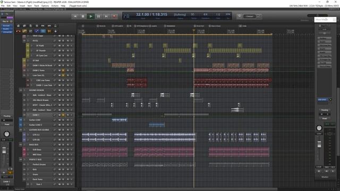Collapse the PERFECT BUS folder arrow
The height and width of the screenshot is (191, 340).
click(24, 160)
